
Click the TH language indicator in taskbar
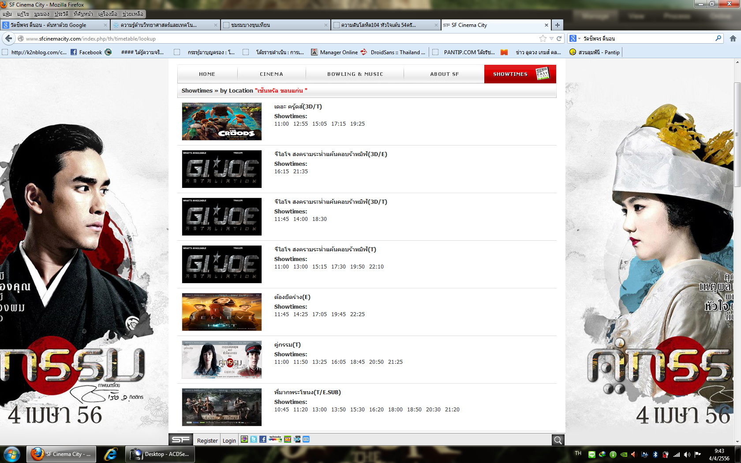pyautogui.click(x=578, y=453)
